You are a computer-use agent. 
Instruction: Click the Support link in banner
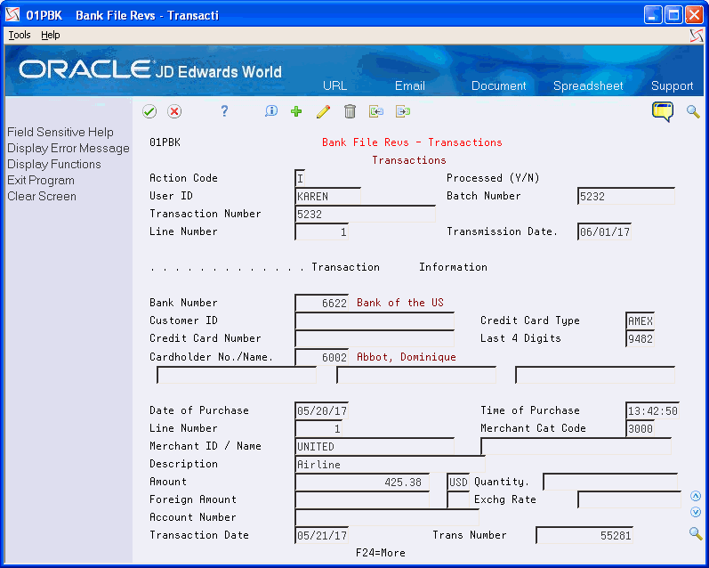click(x=672, y=85)
